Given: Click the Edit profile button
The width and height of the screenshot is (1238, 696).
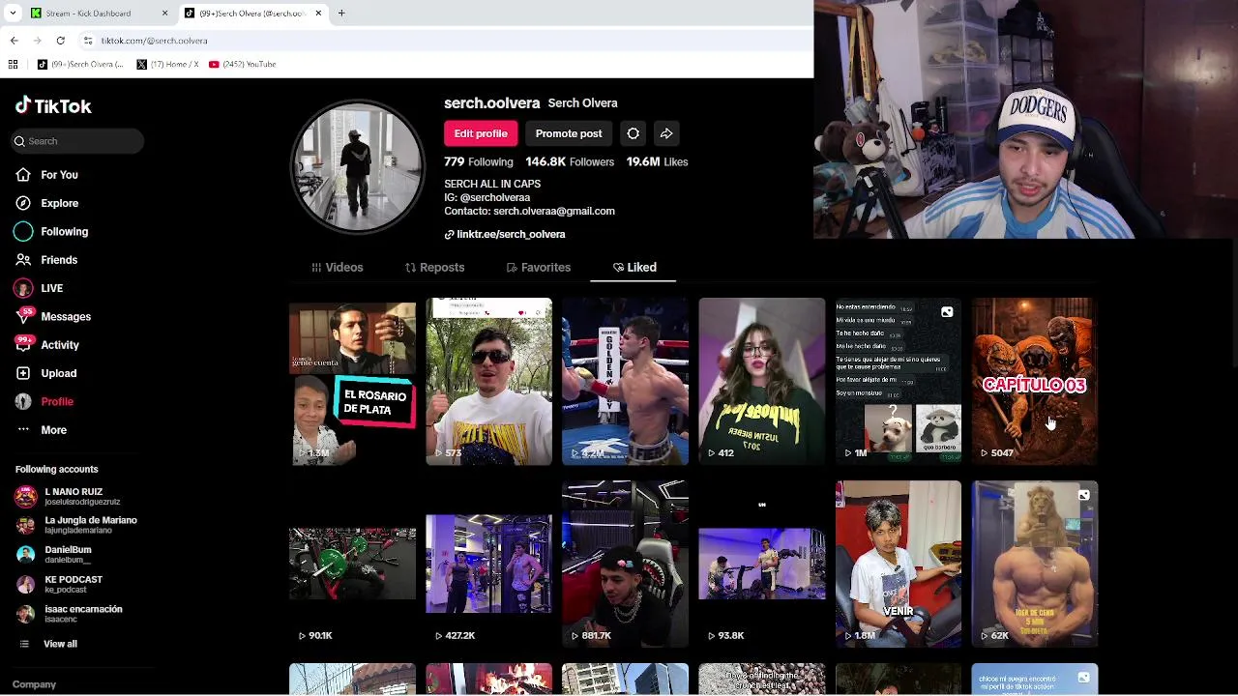Looking at the screenshot, I should pyautogui.click(x=481, y=133).
